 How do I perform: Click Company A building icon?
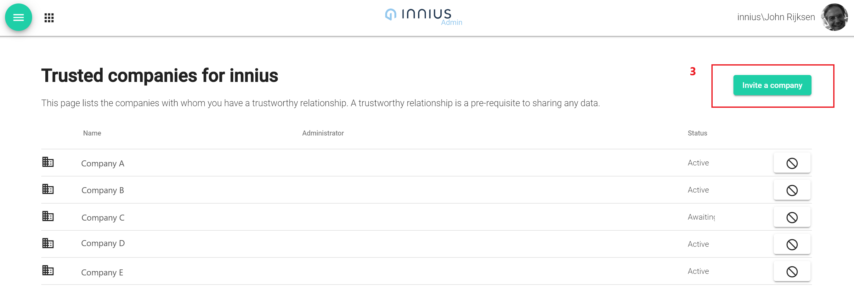pyautogui.click(x=48, y=162)
